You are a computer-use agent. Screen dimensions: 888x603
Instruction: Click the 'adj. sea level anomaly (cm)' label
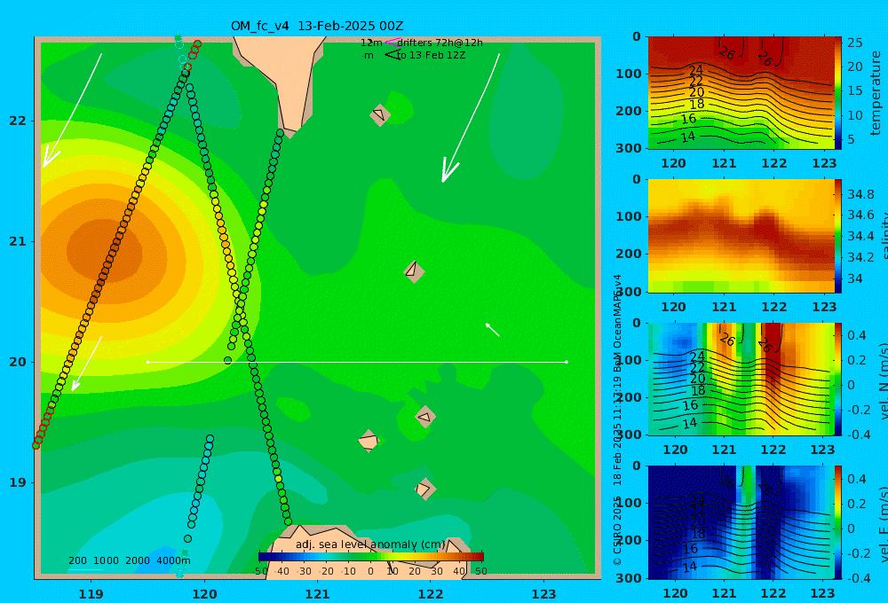click(x=370, y=544)
